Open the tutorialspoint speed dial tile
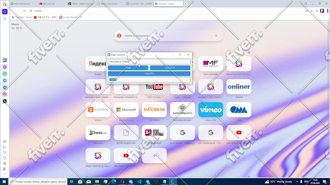This screenshot has height=185, width=330. [182, 110]
